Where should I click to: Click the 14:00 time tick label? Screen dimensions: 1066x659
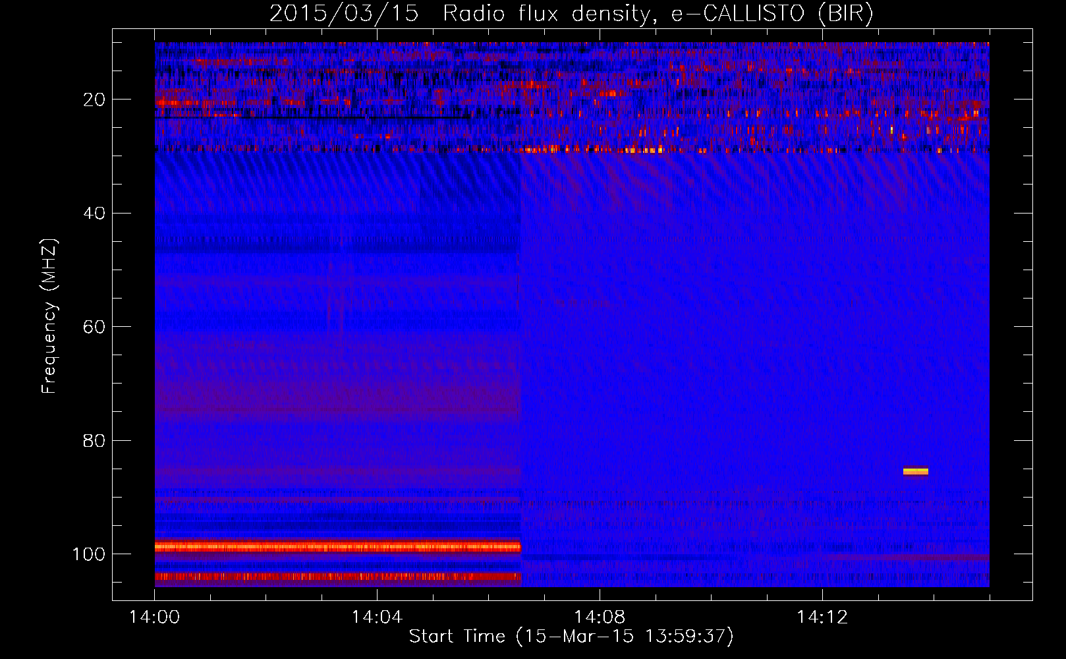155,617
